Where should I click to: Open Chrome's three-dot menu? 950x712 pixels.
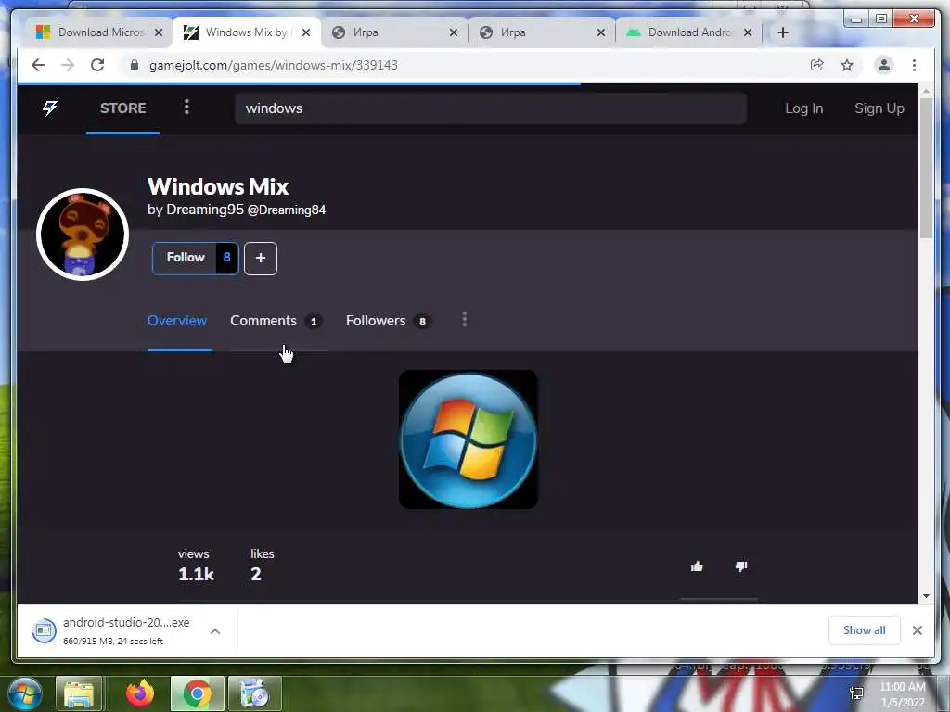tap(914, 65)
